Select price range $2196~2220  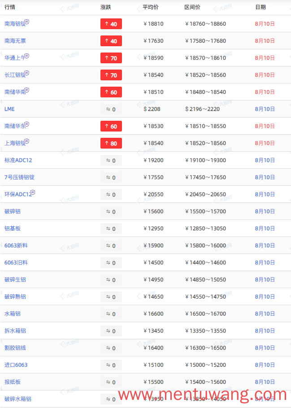coord(202,109)
